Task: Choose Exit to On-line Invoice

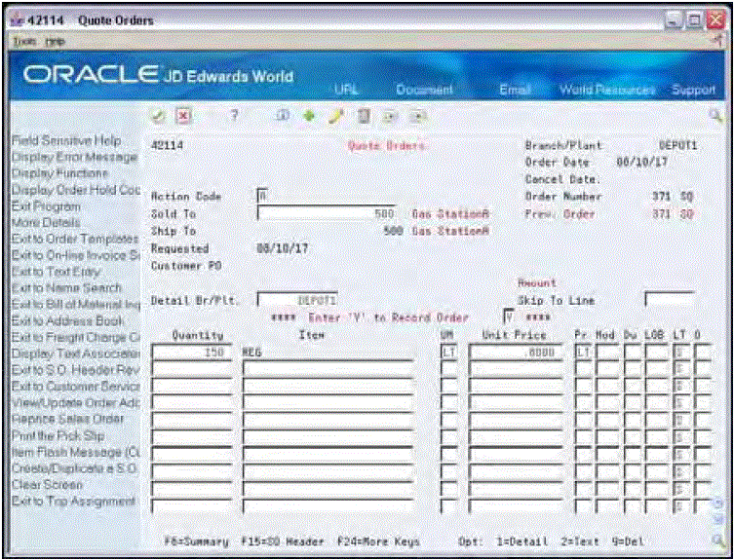Action: [75, 255]
